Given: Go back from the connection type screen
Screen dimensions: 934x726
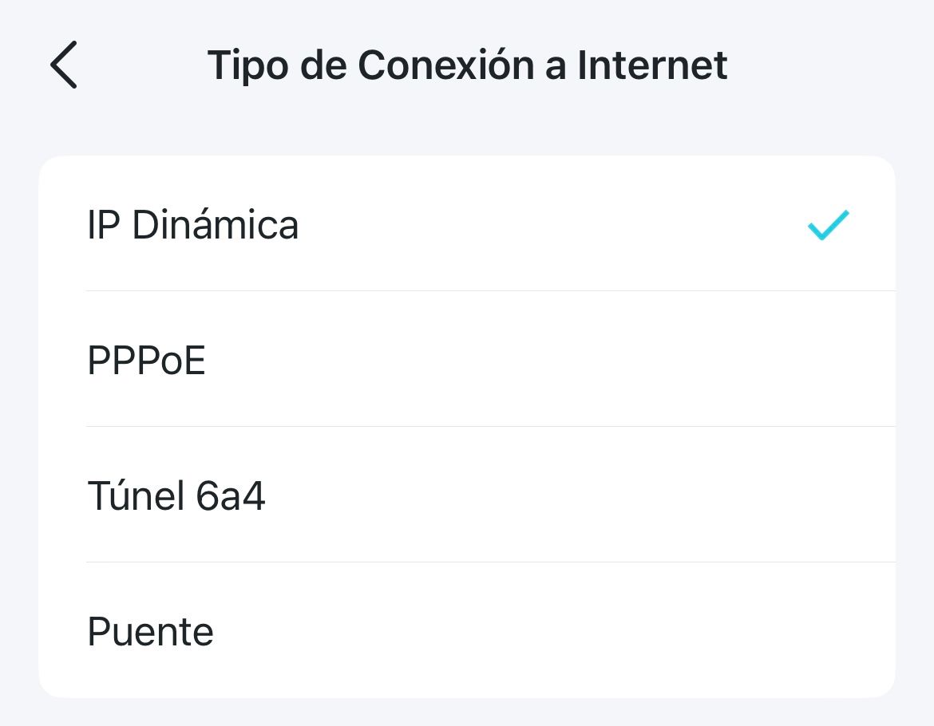Looking at the screenshot, I should [x=63, y=65].
